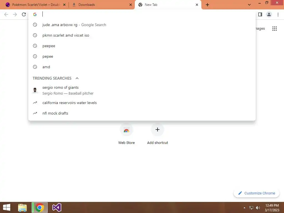Viewport: 284px width, 213px height.
Task: Open the Images link
Action: click(260, 29)
